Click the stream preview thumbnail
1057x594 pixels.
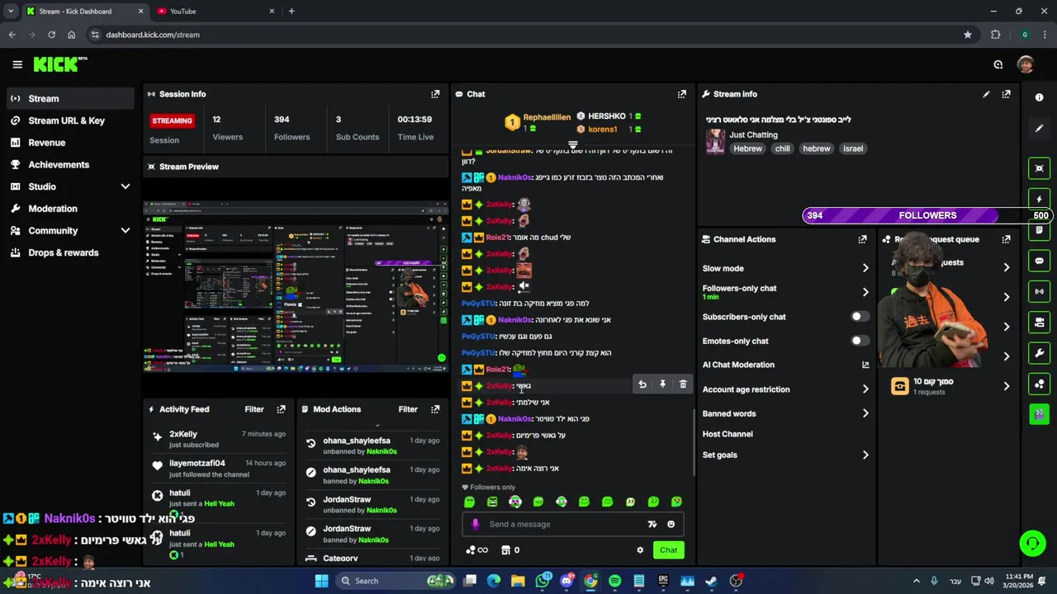(296, 286)
